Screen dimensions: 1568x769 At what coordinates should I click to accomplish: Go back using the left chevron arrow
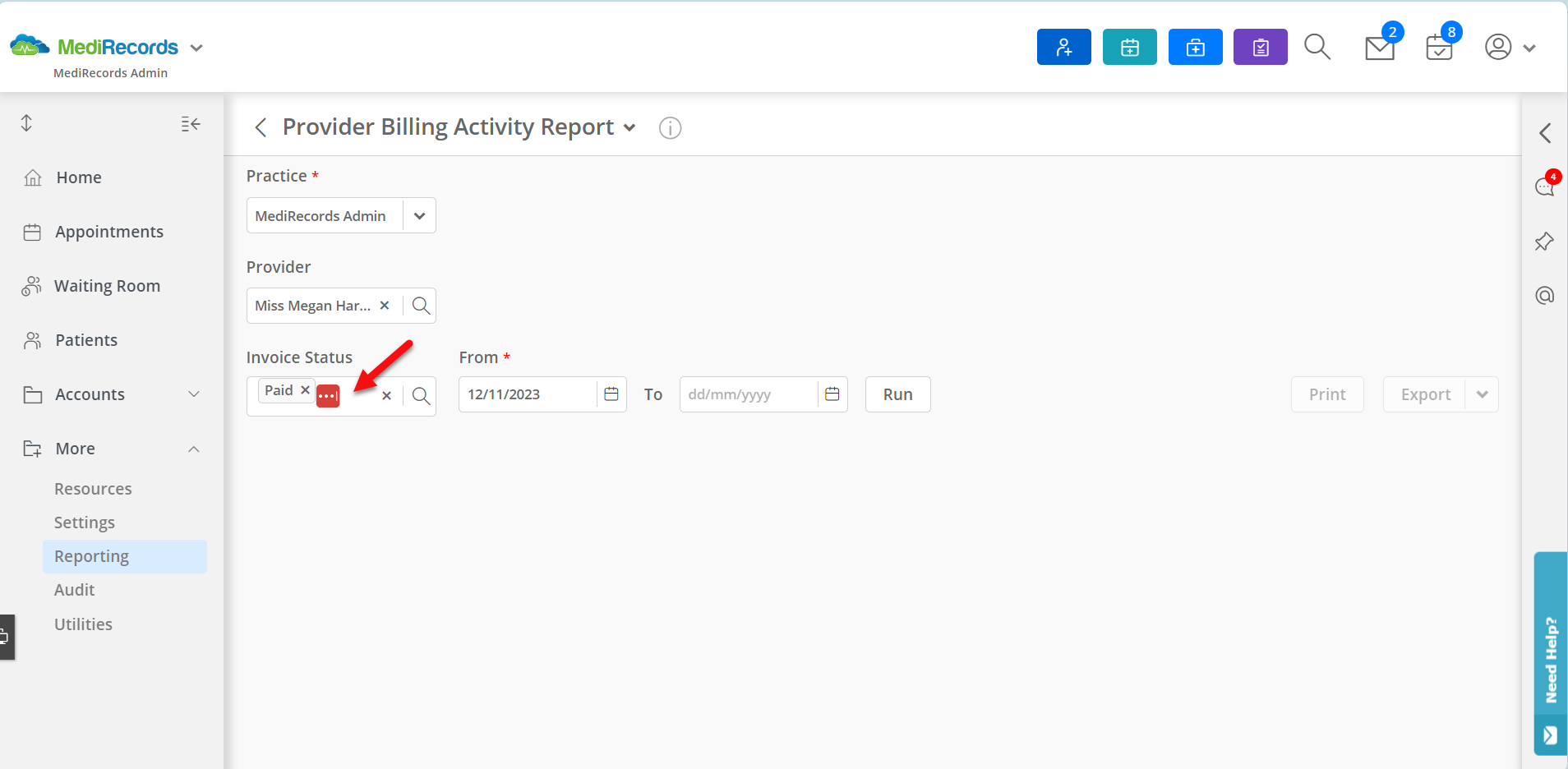coord(261,127)
